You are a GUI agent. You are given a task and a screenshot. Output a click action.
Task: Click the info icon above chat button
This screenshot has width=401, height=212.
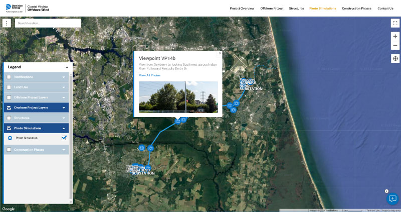pyautogui.click(x=386, y=191)
